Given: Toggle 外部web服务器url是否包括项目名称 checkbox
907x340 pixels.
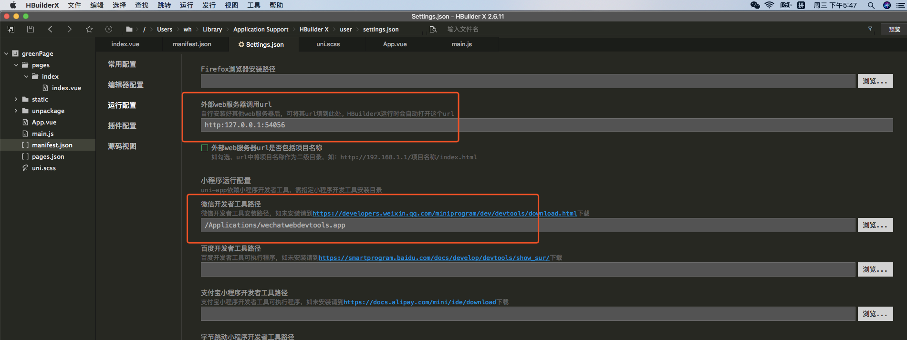Looking at the screenshot, I should coord(205,148).
